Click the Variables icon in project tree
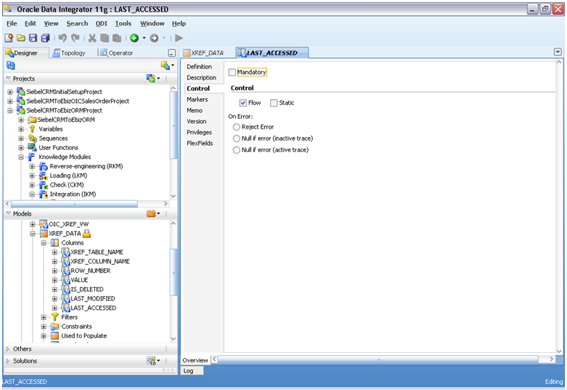The height and width of the screenshot is (390, 567). click(x=32, y=129)
